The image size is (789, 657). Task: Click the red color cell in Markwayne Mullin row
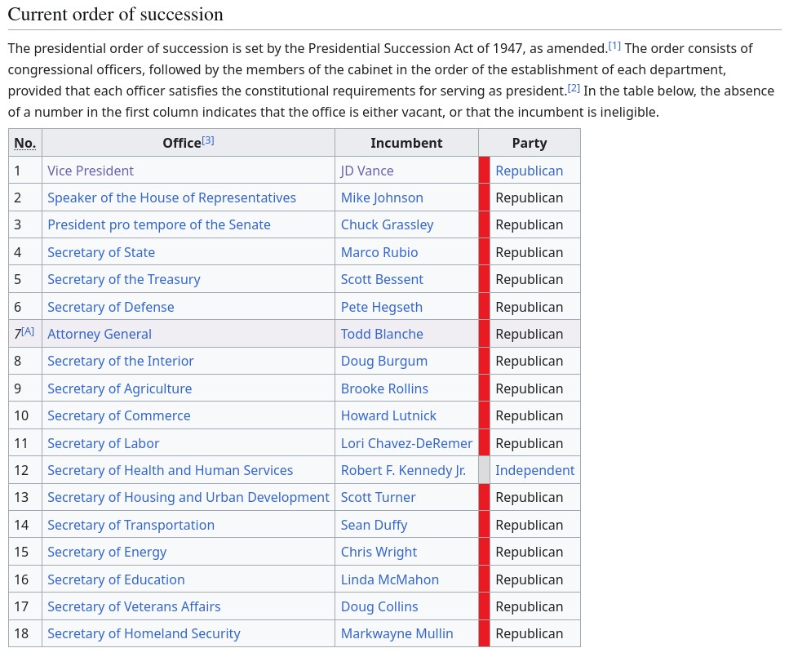pos(484,634)
